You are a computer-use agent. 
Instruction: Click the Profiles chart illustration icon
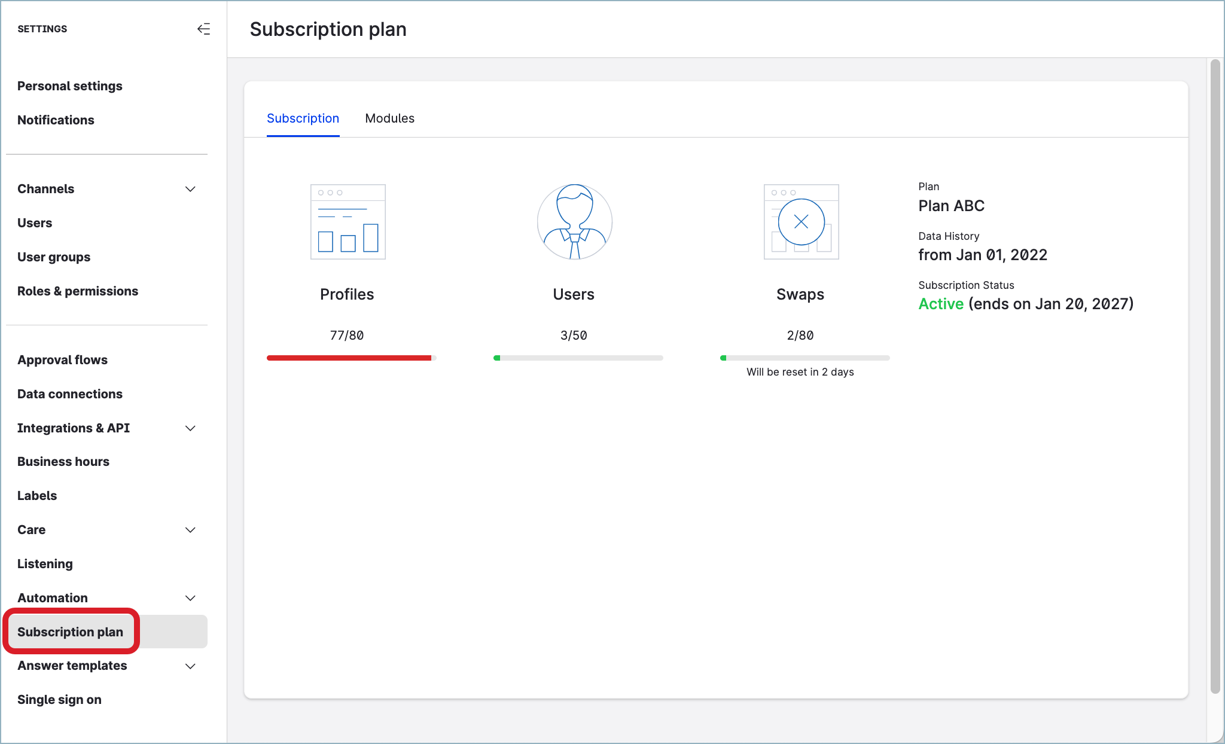click(348, 222)
